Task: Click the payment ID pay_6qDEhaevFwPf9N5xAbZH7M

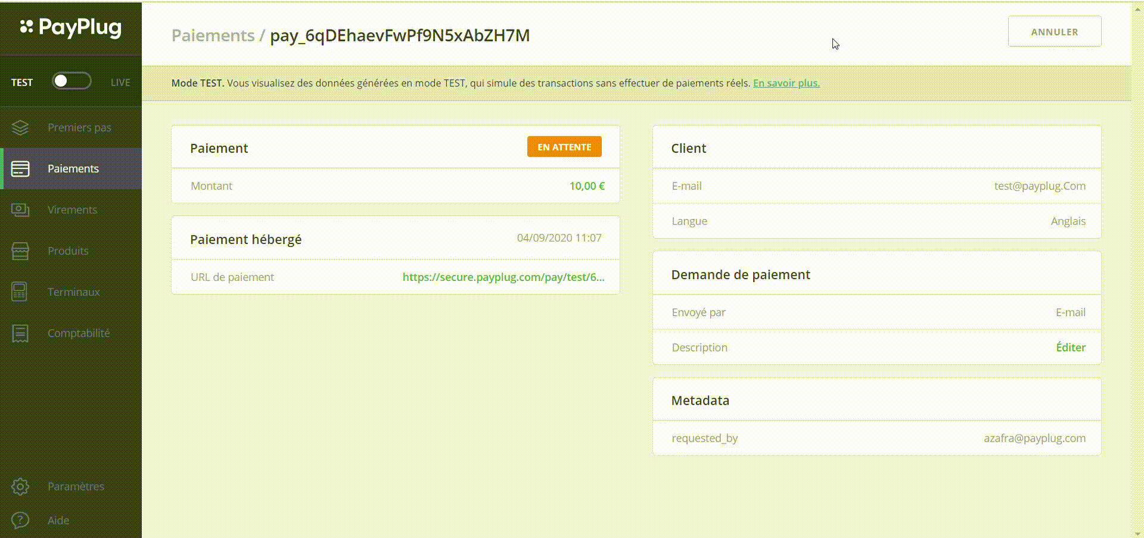Action: [400, 35]
